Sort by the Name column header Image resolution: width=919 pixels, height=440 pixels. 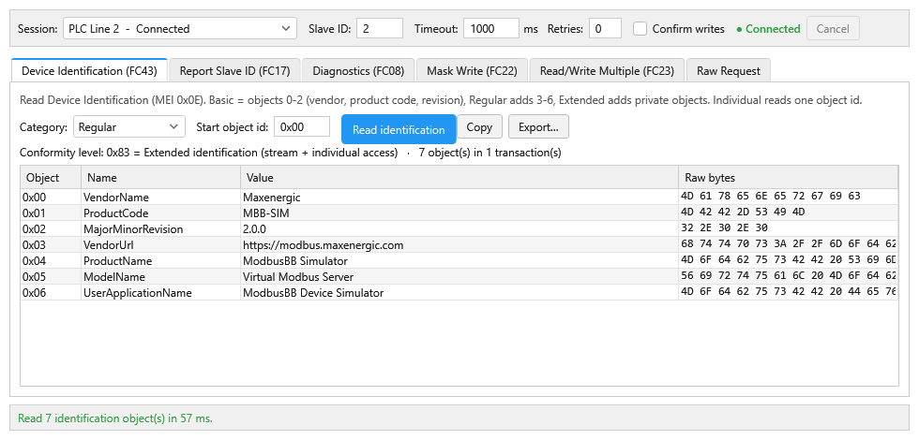[x=160, y=177]
